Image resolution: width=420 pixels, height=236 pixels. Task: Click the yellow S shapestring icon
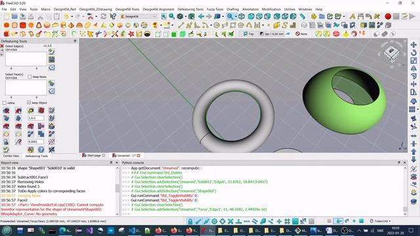285,25
